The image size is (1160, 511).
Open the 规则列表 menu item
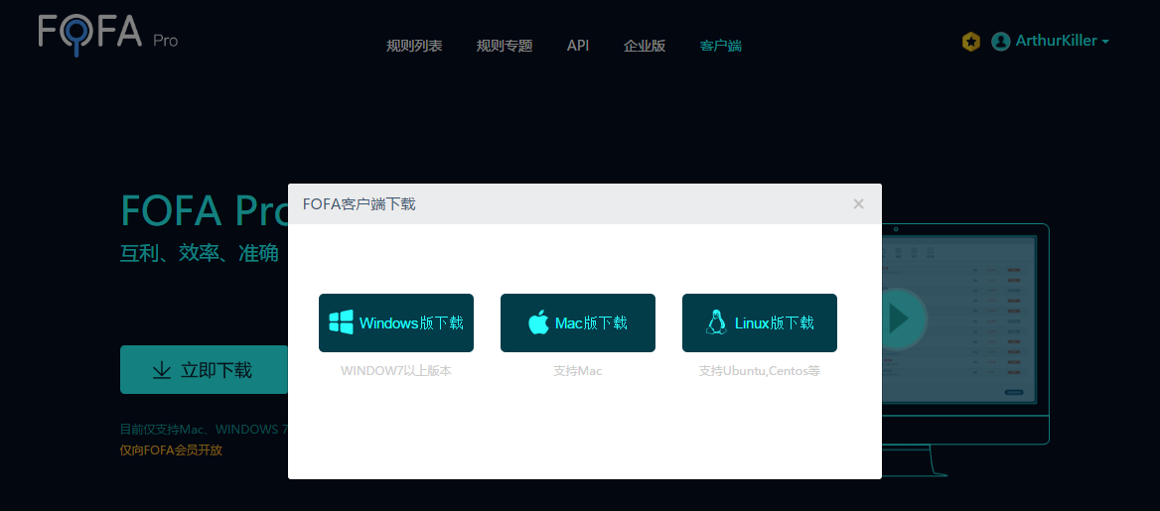coord(414,46)
